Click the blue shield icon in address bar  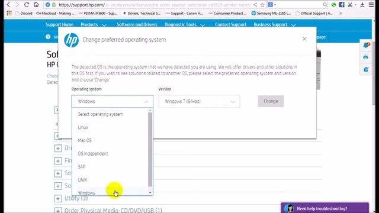pos(47,5)
